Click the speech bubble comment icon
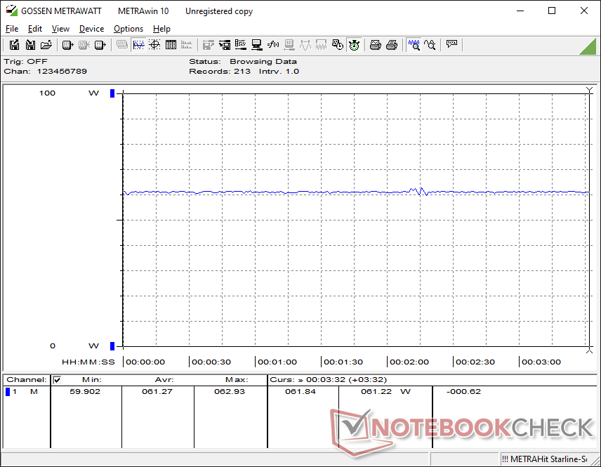This screenshot has height=467, width=601. 451,45
